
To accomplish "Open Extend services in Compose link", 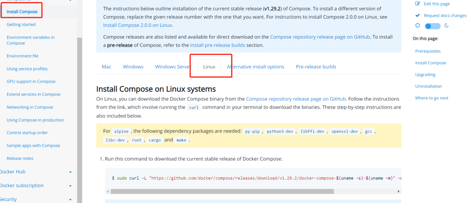I will [x=34, y=94].
